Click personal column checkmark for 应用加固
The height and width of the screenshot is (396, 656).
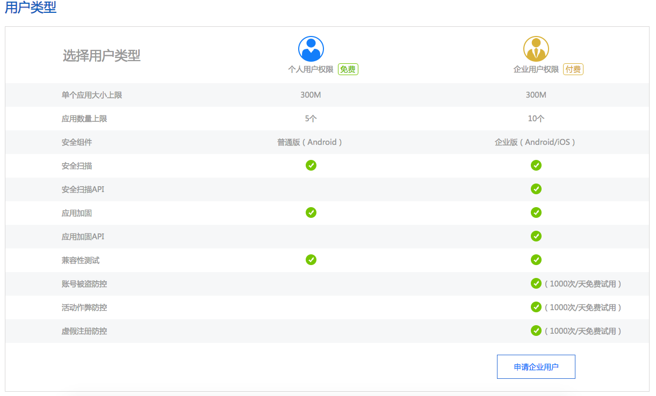click(x=311, y=212)
